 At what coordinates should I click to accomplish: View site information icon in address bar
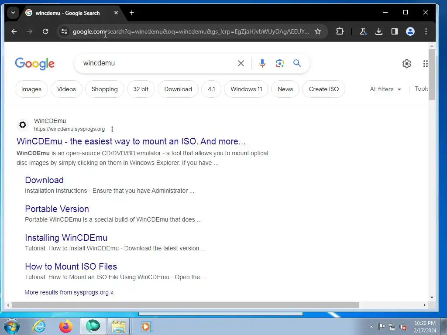click(64, 31)
